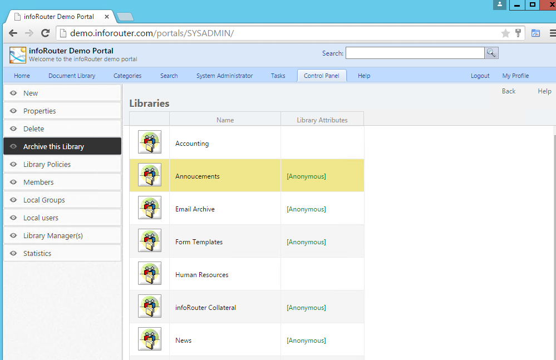Reload the page
Screen dimensions: 556x360
click(45, 33)
